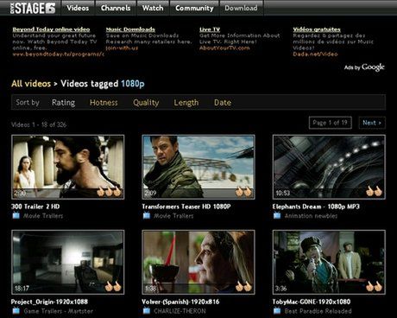Click the TobyMac-GONE-1920x1080 title
Screen dimensions: 397x318
312,302
